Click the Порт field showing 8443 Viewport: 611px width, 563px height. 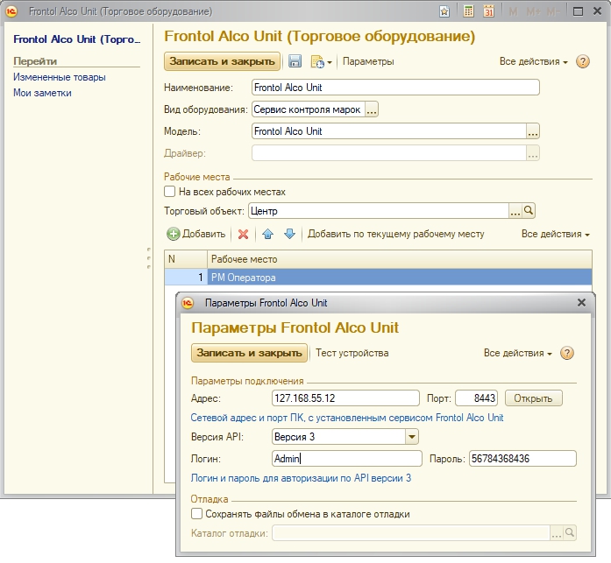pos(476,398)
